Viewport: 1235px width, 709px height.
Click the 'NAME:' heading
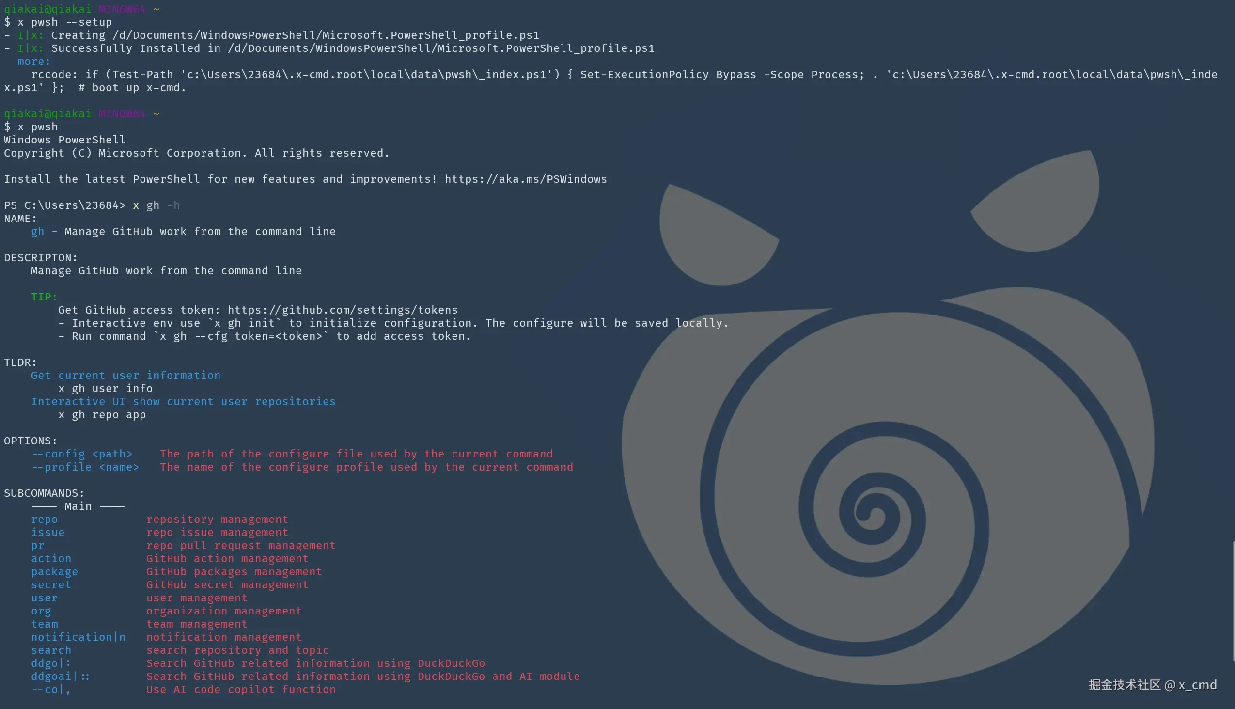20,219
